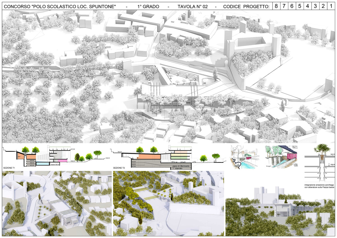Open the hand sketch with magenta curtain wall
Viewport: 337px width, 238px height.
[x=281, y=157]
